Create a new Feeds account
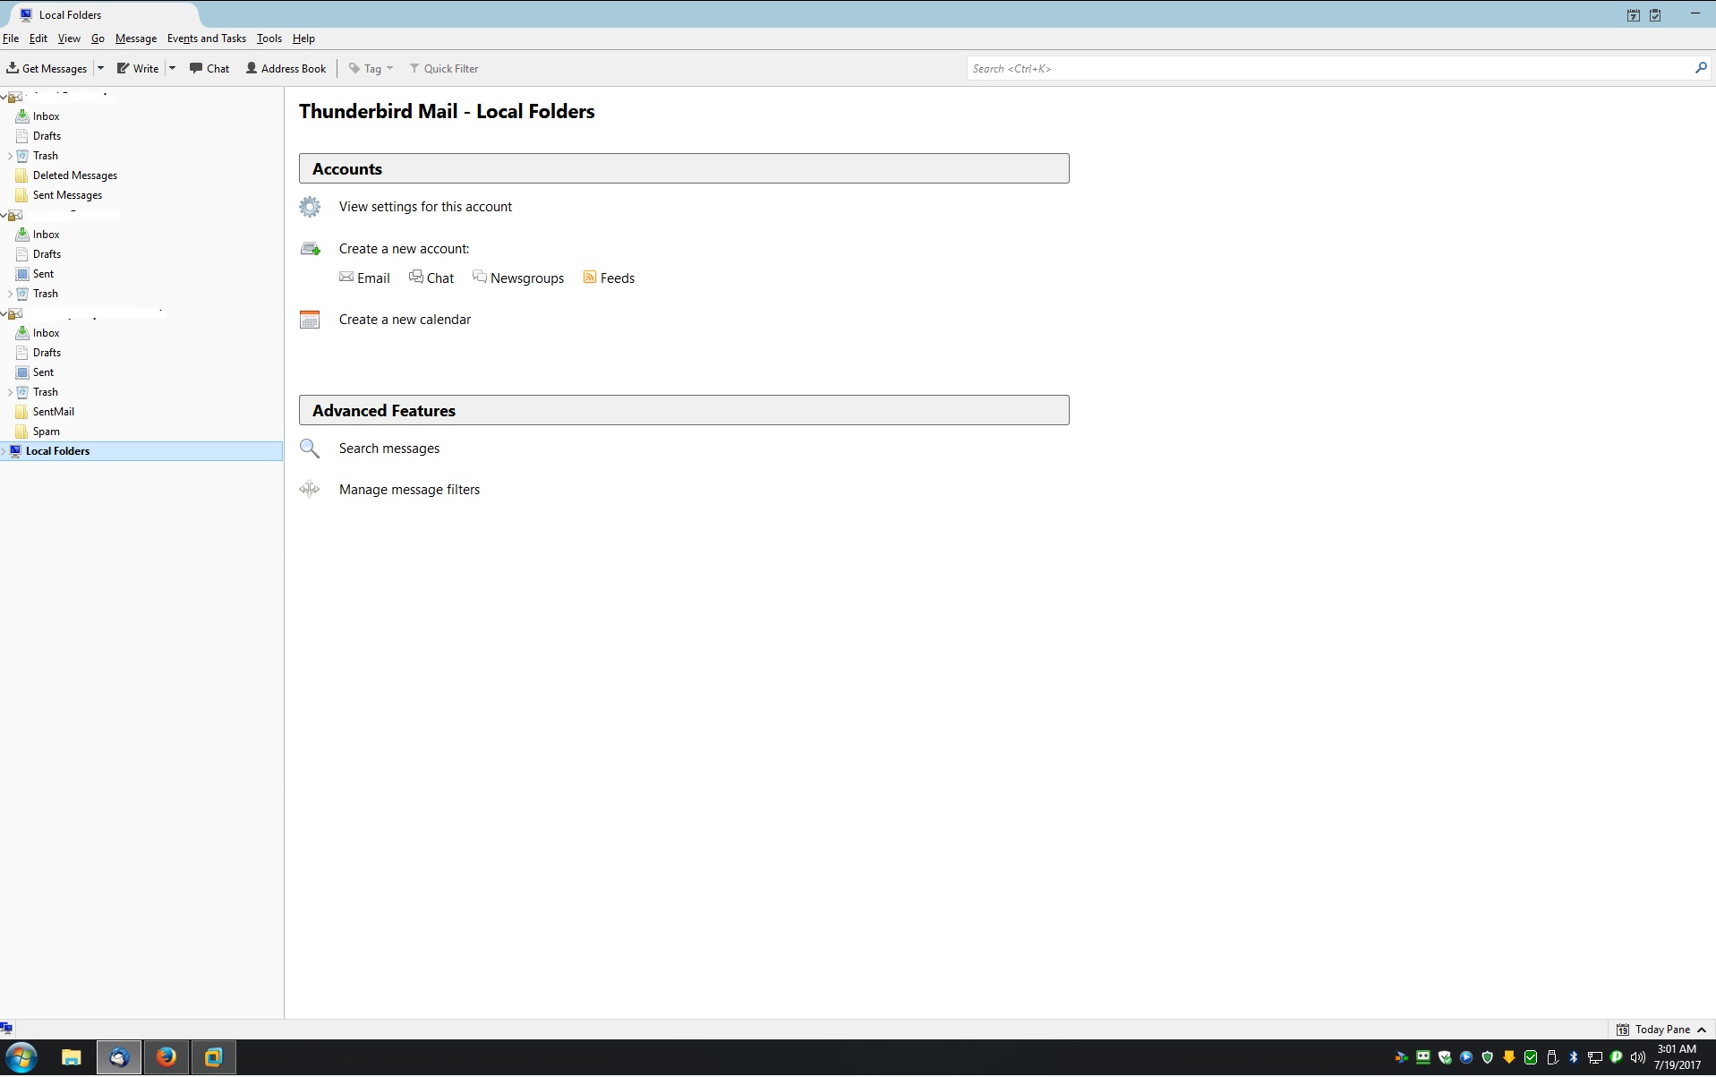1716x1077 pixels. point(609,278)
